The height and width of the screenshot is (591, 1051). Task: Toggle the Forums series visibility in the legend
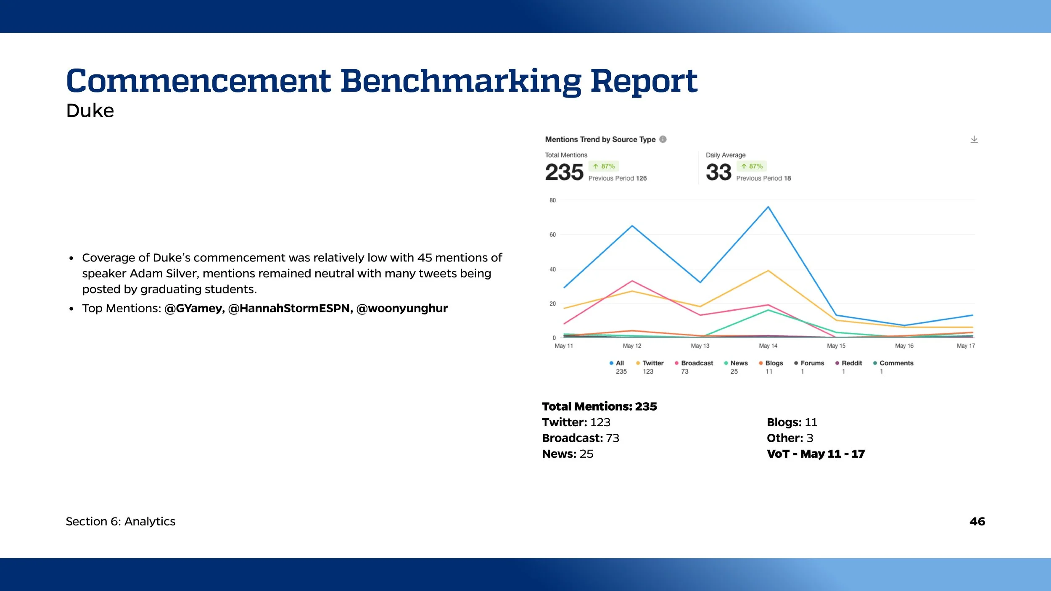pyautogui.click(x=796, y=363)
